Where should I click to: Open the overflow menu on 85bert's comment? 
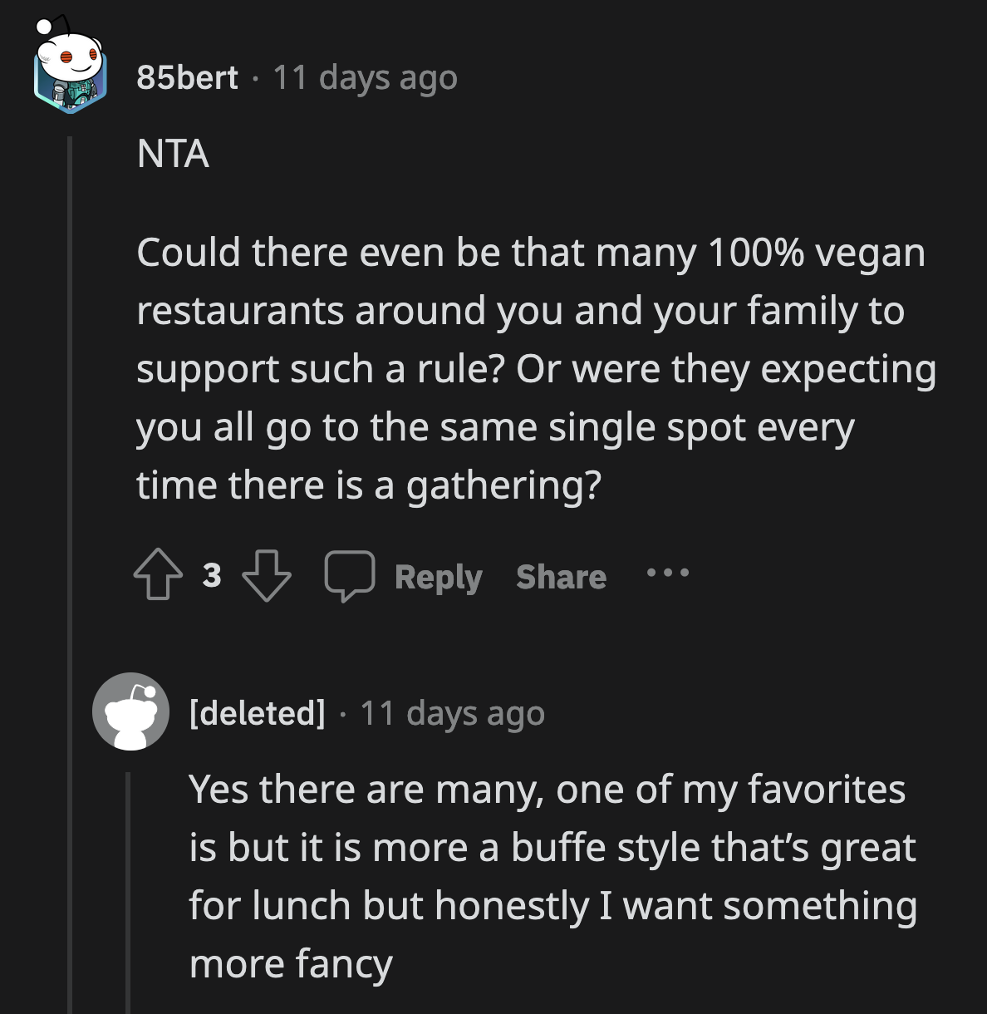click(668, 573)
